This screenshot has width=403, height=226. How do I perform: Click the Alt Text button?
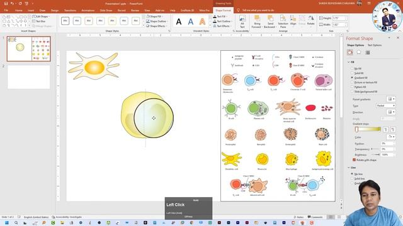pyautogui.click(x=242, y=21)
